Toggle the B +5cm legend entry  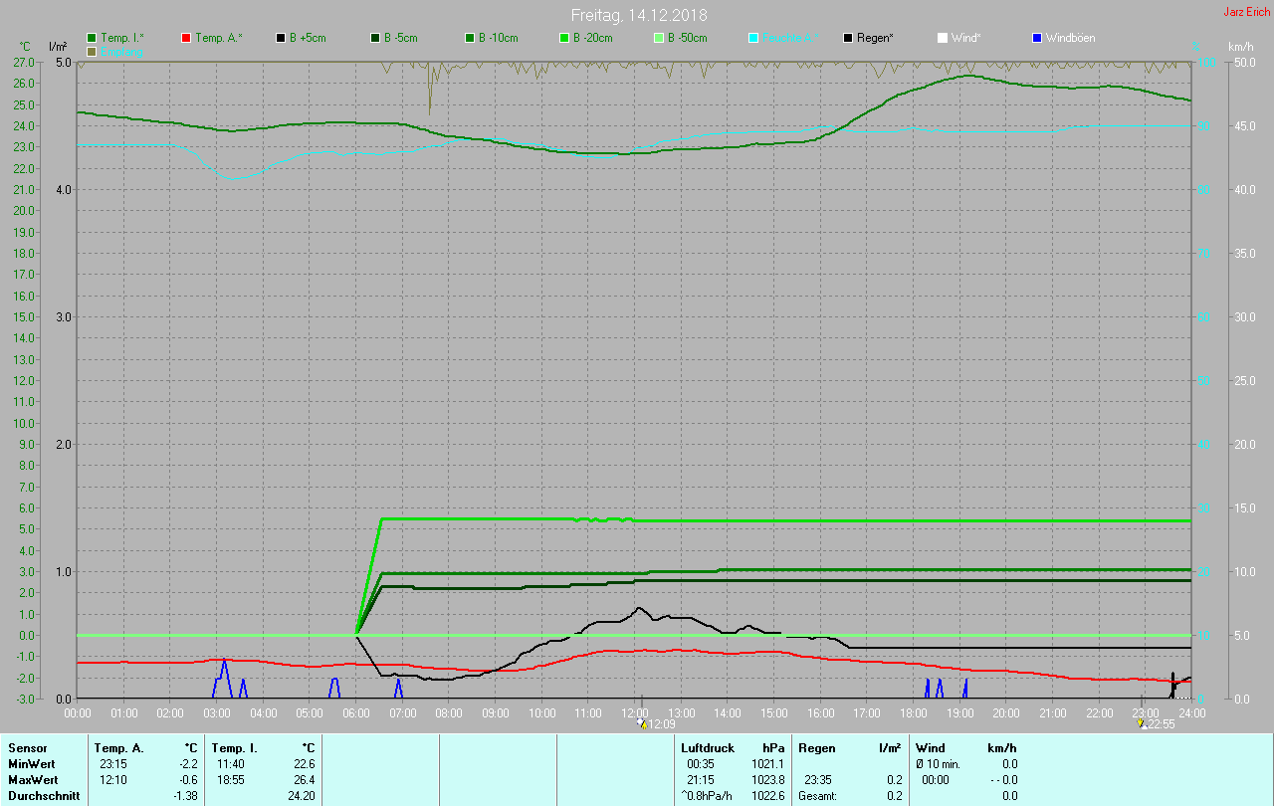(308, 38)
